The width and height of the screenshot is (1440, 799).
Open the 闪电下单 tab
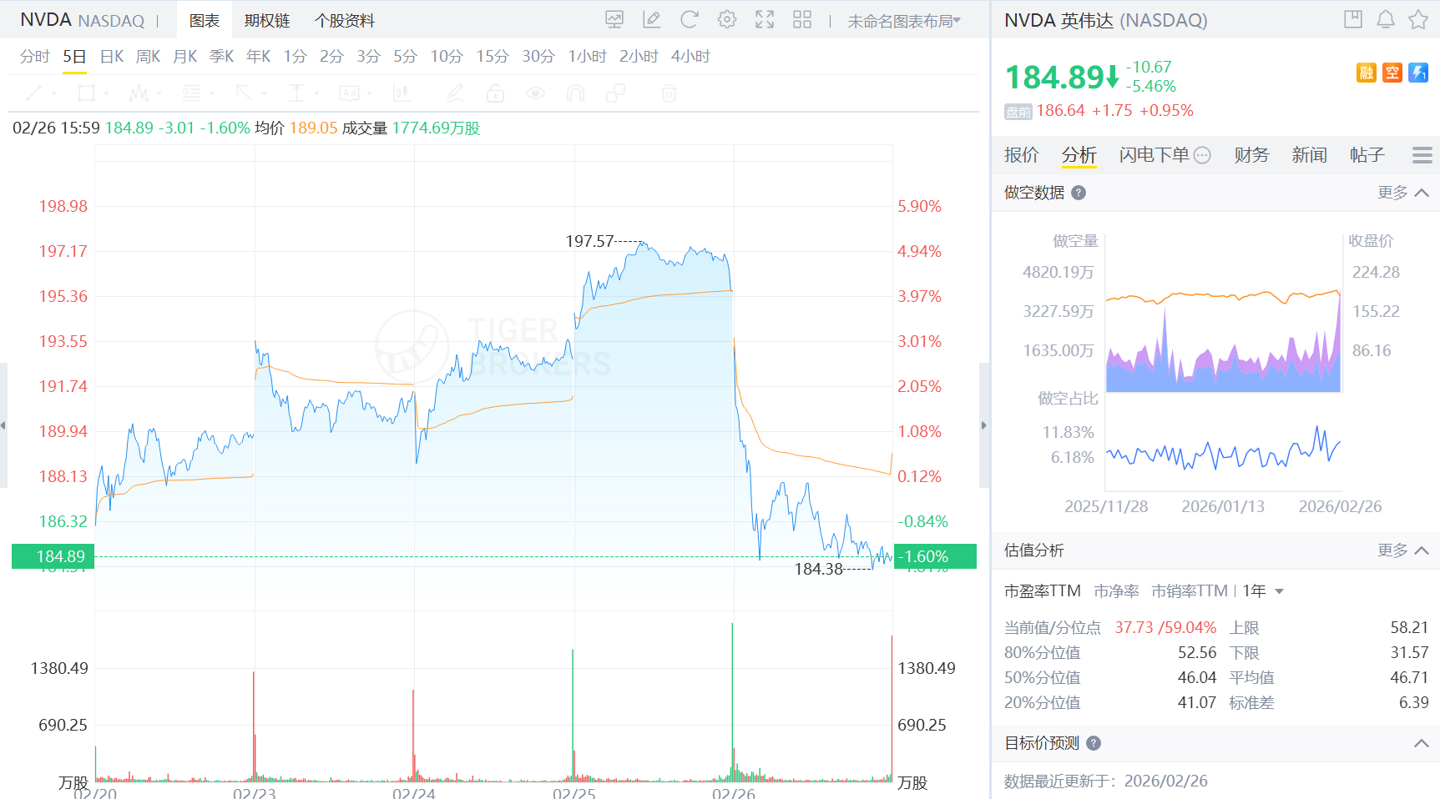(1155, 155)
